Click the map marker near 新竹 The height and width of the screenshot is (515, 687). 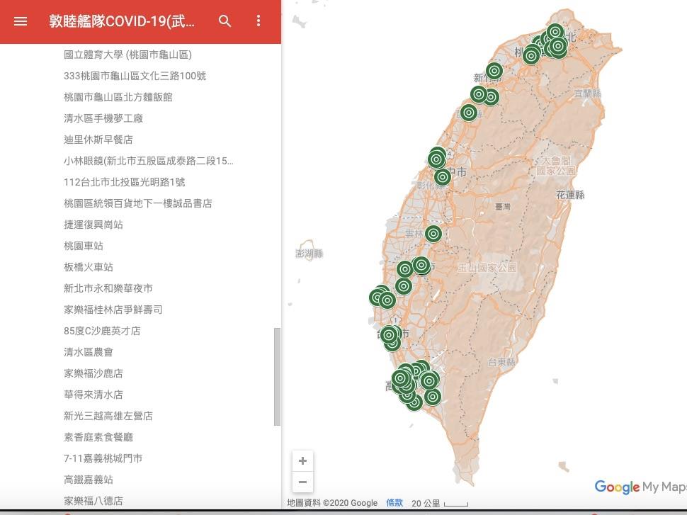[x=494, y=71]
